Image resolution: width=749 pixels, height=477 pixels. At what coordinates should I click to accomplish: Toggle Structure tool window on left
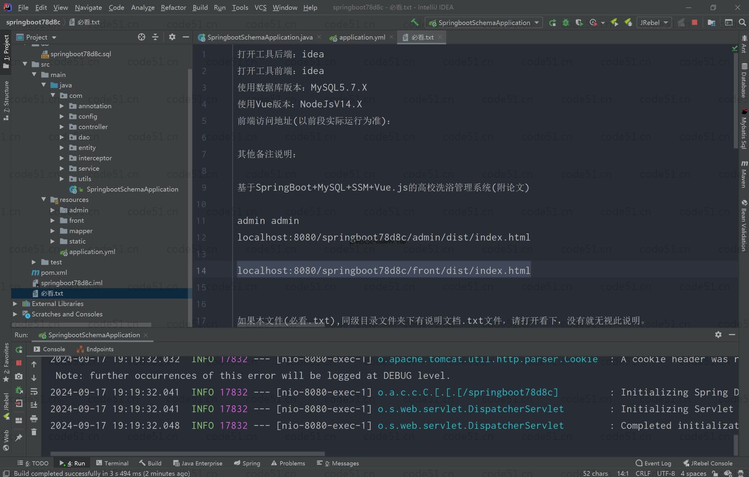[6, 100]
